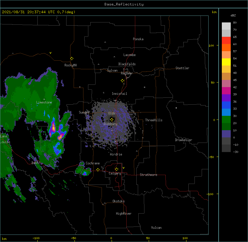Click the Lake Louise label
The height and width of the screenshot is (242, 248).
(5, 139)
